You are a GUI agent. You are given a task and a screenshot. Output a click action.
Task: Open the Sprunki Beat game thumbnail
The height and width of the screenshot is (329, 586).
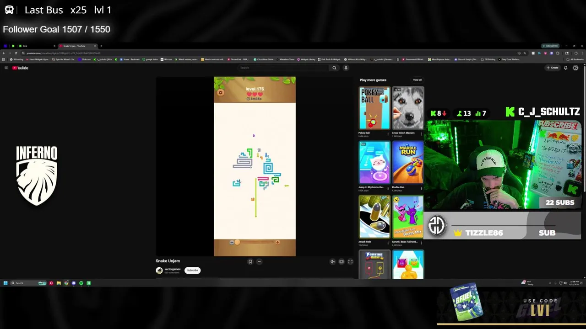pyautogui.click(x=408, y=217)
